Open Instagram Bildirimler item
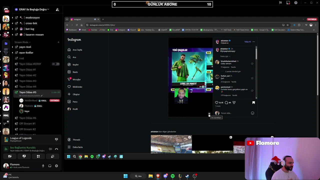 pyautogui.click(x=77, y=87)
